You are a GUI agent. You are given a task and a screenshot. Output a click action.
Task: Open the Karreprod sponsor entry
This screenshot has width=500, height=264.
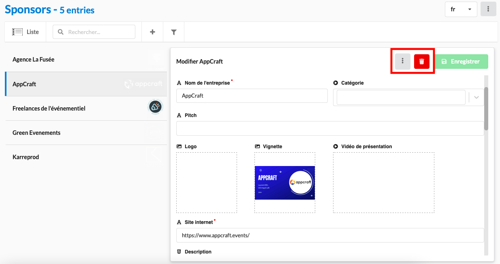point(26,157)
